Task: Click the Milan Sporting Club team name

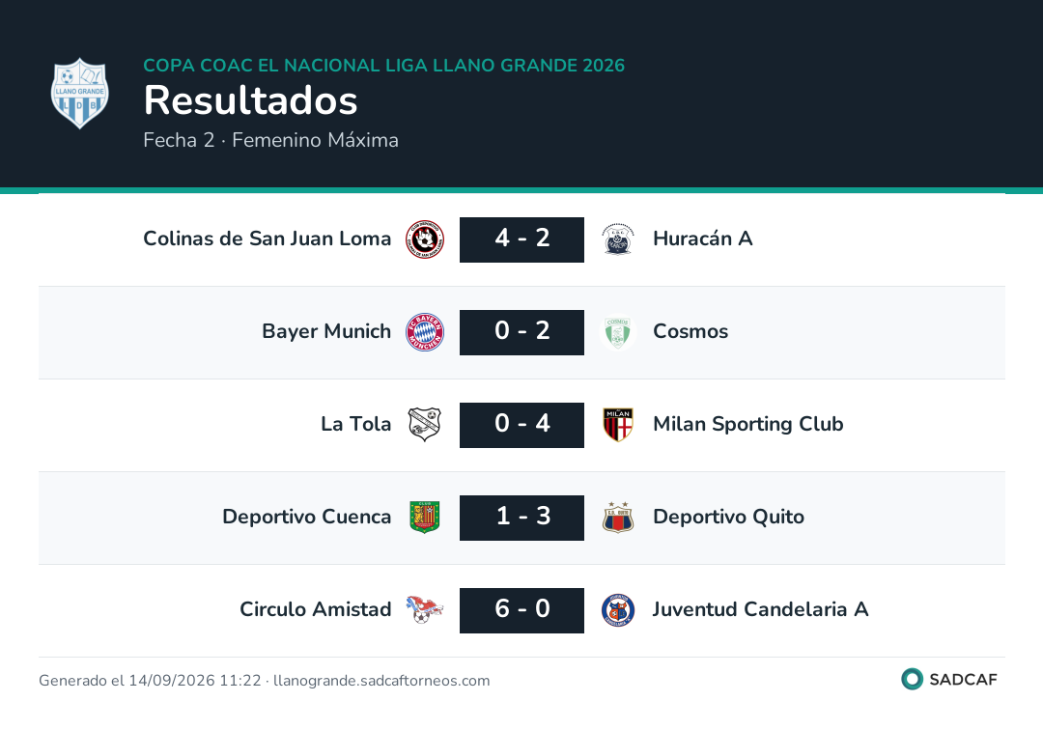Action: click(x=748, y=424)
